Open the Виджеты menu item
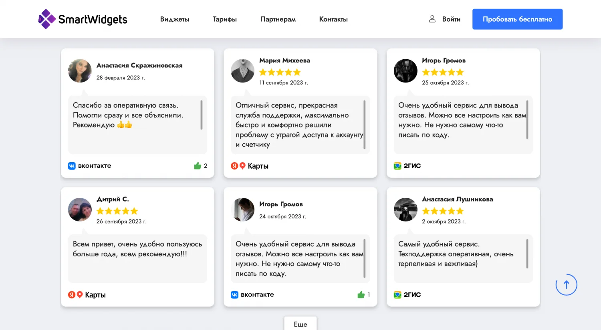The width and height of the screenshot is (601, 330). (x=174, y=19)
